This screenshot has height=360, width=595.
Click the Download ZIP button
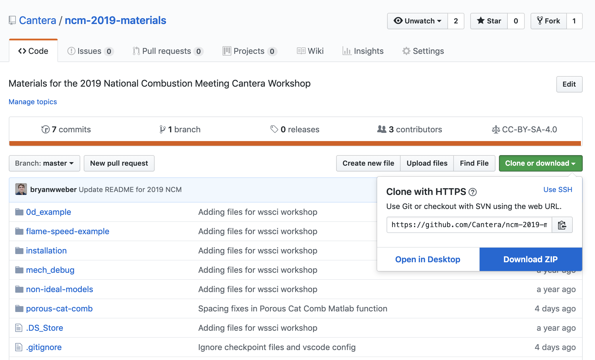tap(530, 259)
